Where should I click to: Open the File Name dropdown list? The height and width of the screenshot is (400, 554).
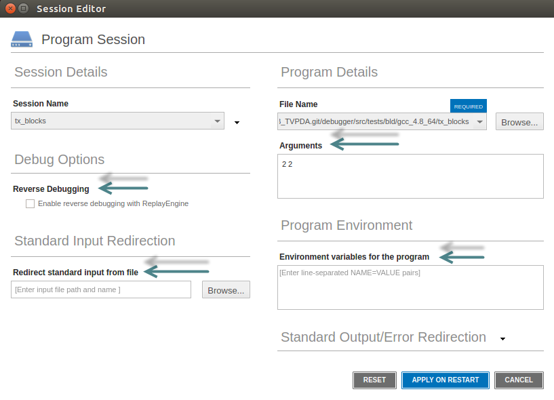(479, 122)
